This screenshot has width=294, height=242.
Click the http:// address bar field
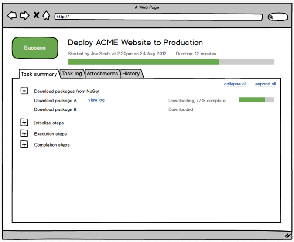(159, 17)
